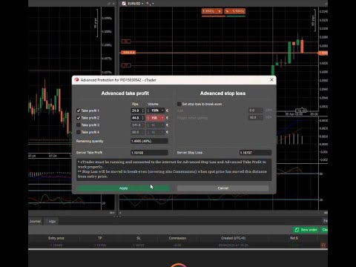Click the Advanced stop loss heading
This screenshot has height=267, width=356.
(x=222, y=93)
